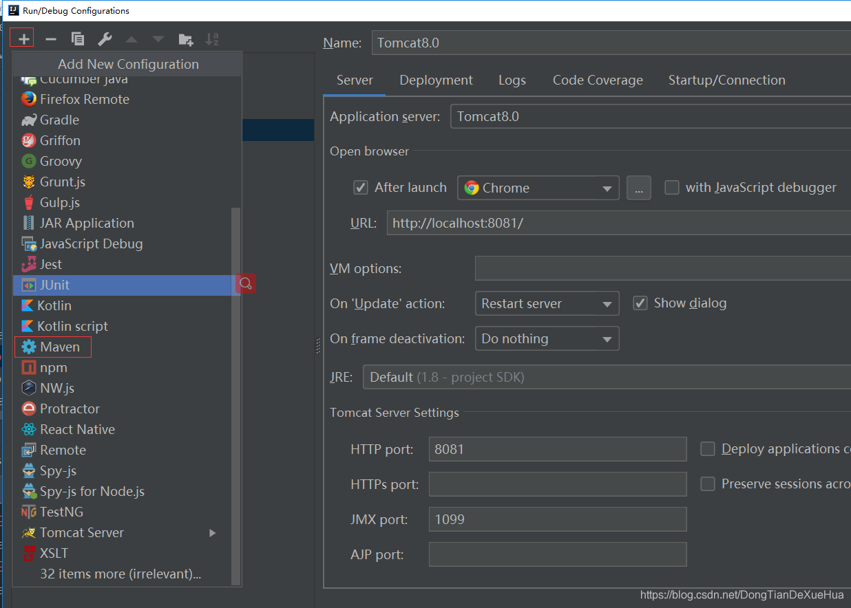Click the JMX port field 1099

coord(558,519)
